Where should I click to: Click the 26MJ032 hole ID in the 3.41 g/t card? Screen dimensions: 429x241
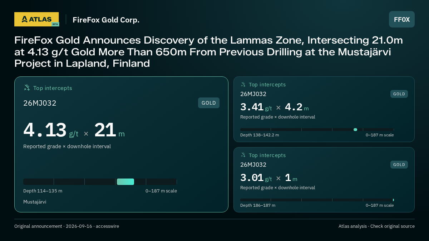253,94
